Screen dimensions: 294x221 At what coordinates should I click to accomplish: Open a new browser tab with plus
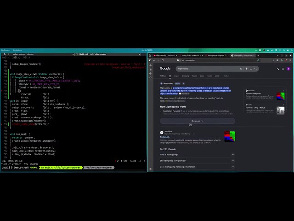click(x=258, y=55)
